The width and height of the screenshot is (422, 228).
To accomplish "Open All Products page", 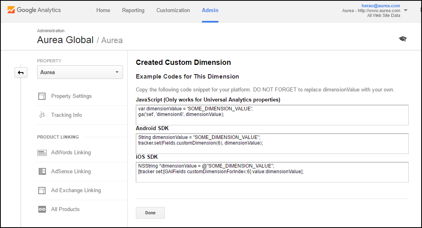I will click(65, 209).
